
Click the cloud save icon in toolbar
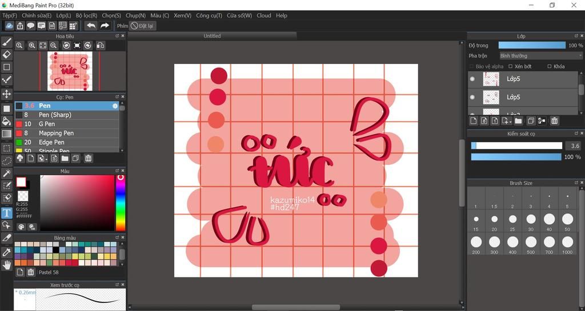9,26
